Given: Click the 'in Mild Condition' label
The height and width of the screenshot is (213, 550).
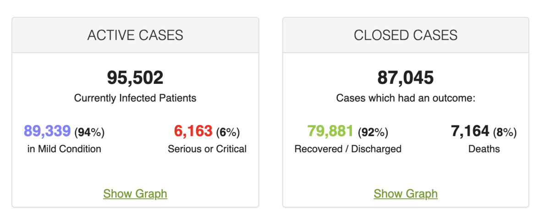Looking at the screenshot, I should tap(64, 149).
